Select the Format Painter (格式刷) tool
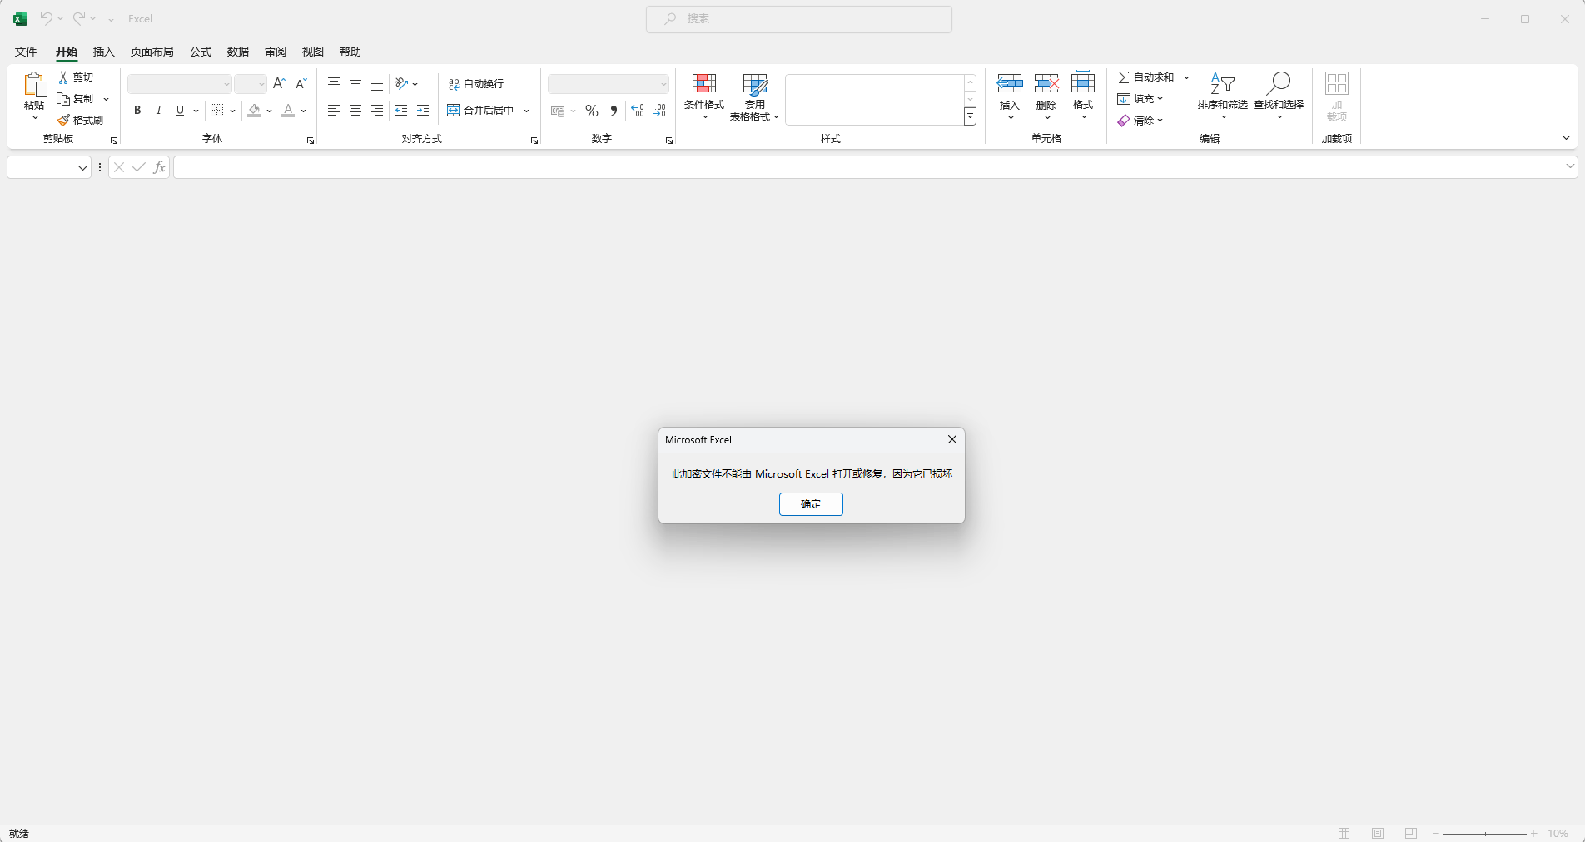Viewport: 1585px width, 842px height. click(81, 121)
